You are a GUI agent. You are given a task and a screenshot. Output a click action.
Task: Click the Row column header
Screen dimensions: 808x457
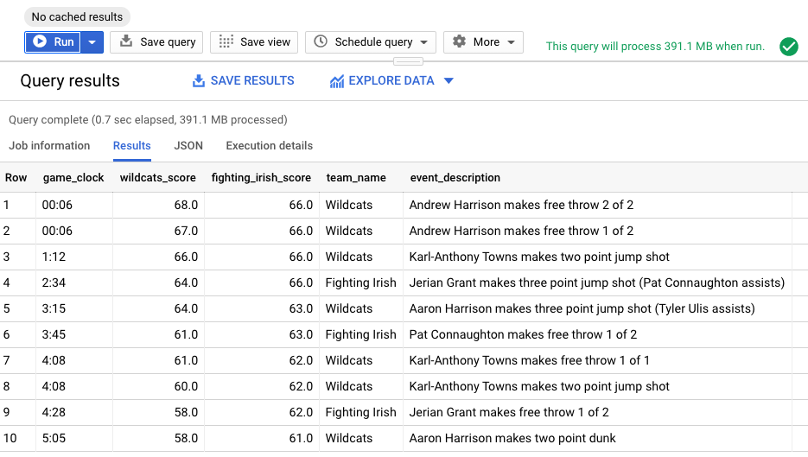pyautogui.click(x=16, y=178)
